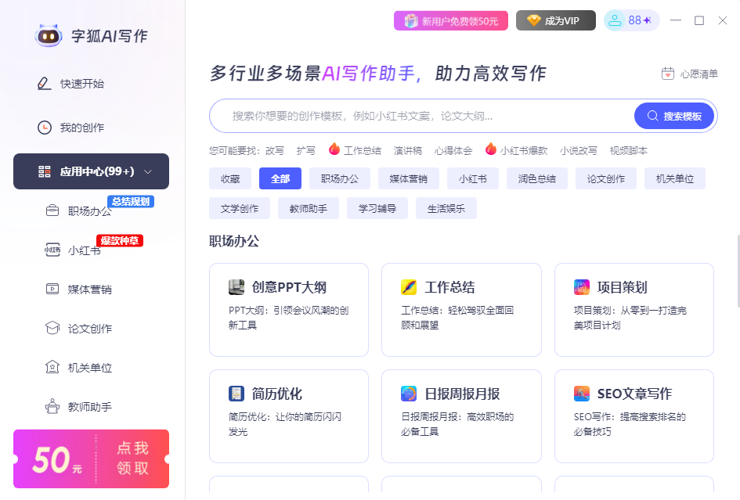Select the 小红书 filter tab
Screen dimensions: 740x500
pyautogui.click(x=473, y=178)
